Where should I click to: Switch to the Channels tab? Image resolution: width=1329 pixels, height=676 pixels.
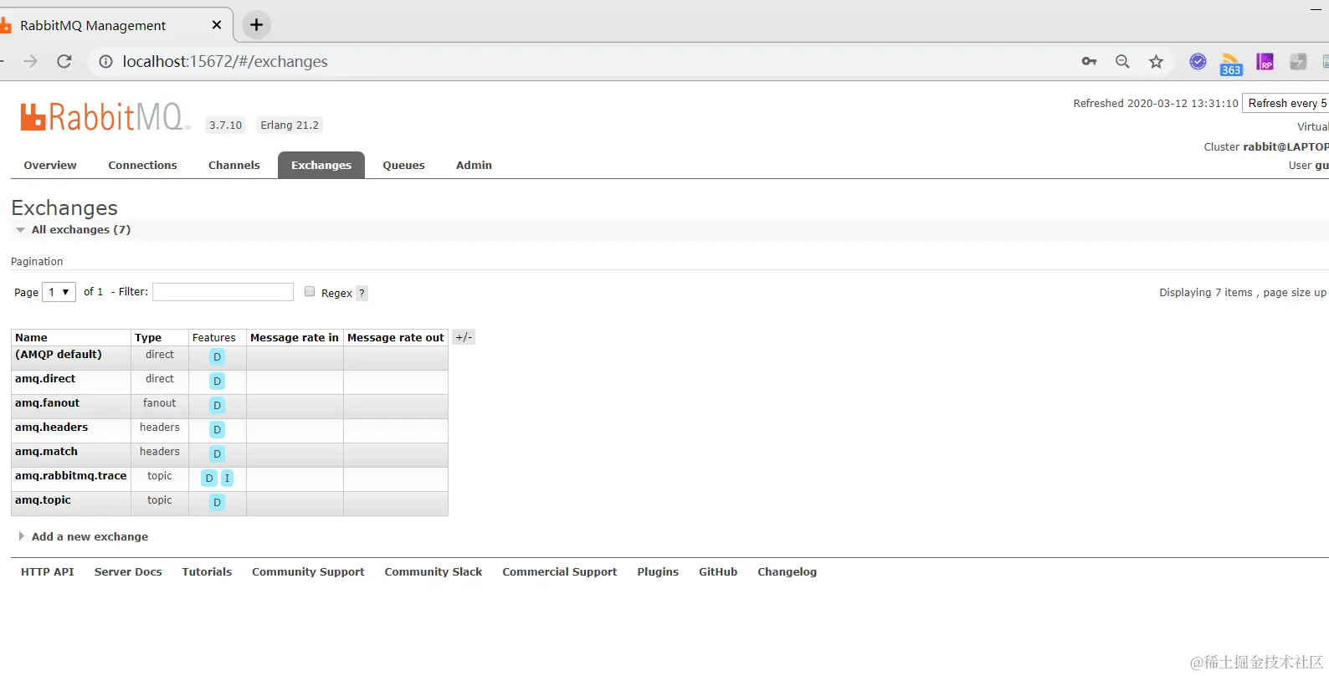(x=234, y=165)
